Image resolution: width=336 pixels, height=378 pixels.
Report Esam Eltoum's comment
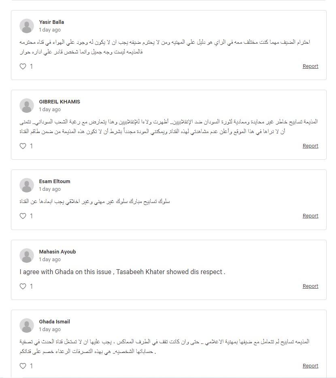tap(310, 215)
